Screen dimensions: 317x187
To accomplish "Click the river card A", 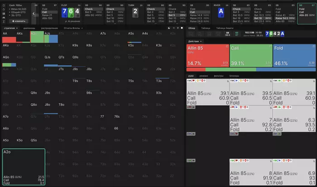I will coord(221,12).
